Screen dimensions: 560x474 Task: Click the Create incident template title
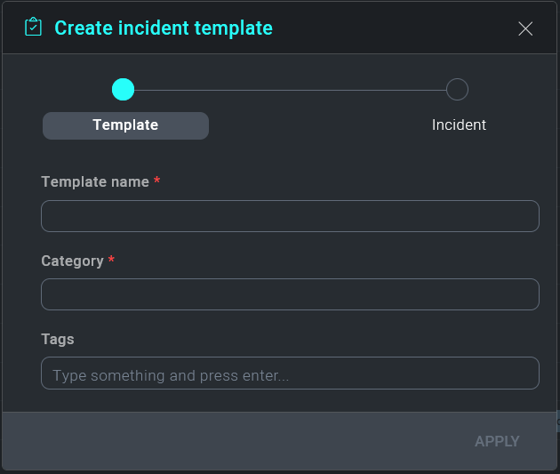(x=164, y=28)
